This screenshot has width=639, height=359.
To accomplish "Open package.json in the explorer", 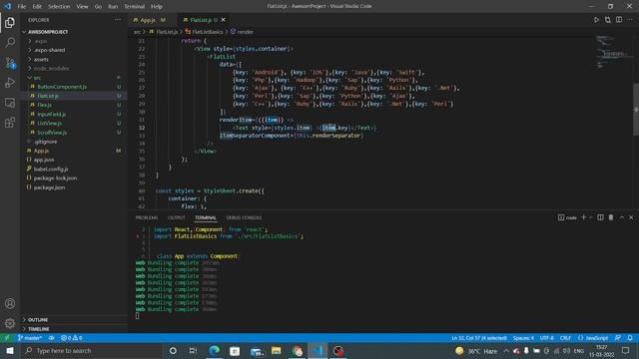I will tap(49, 187).
